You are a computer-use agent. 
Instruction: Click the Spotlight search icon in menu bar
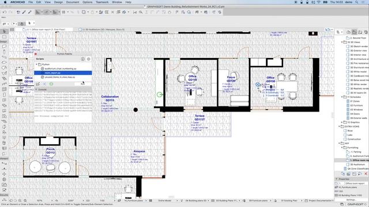357,2
